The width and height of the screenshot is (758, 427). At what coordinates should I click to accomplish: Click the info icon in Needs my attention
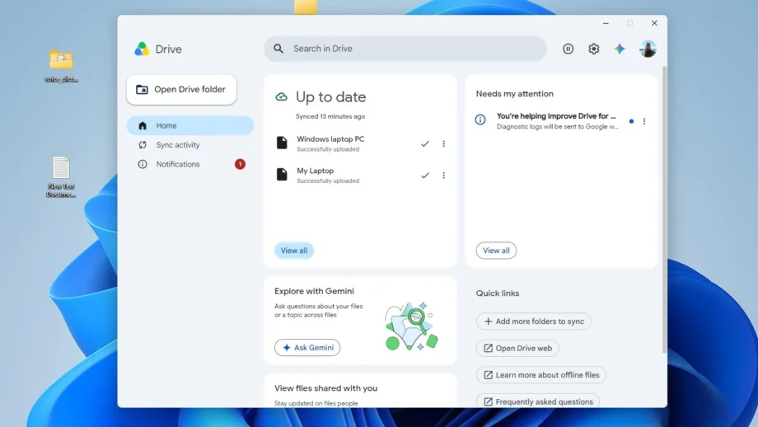[x=480, y=120]
